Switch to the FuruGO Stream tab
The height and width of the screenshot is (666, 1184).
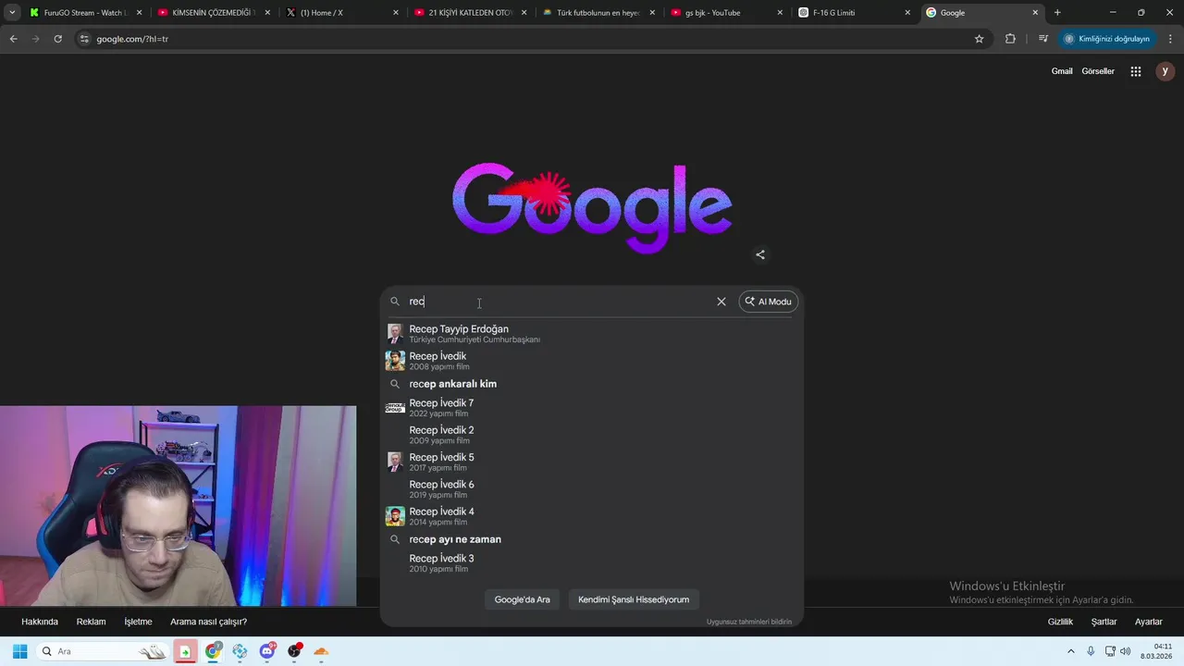click(86, 13)
